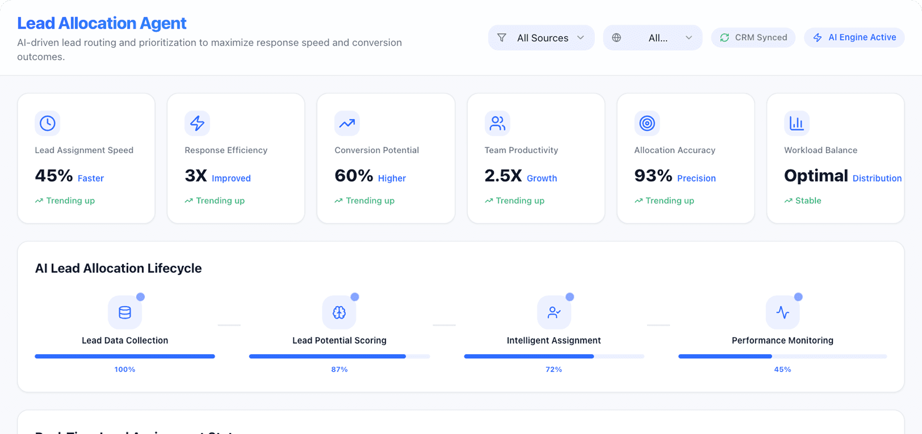Click the Lead Potential Scoring 87% progress bar
Image resolution: width=922 pixels, height=434 pixels.
click(x=339, y=356)
